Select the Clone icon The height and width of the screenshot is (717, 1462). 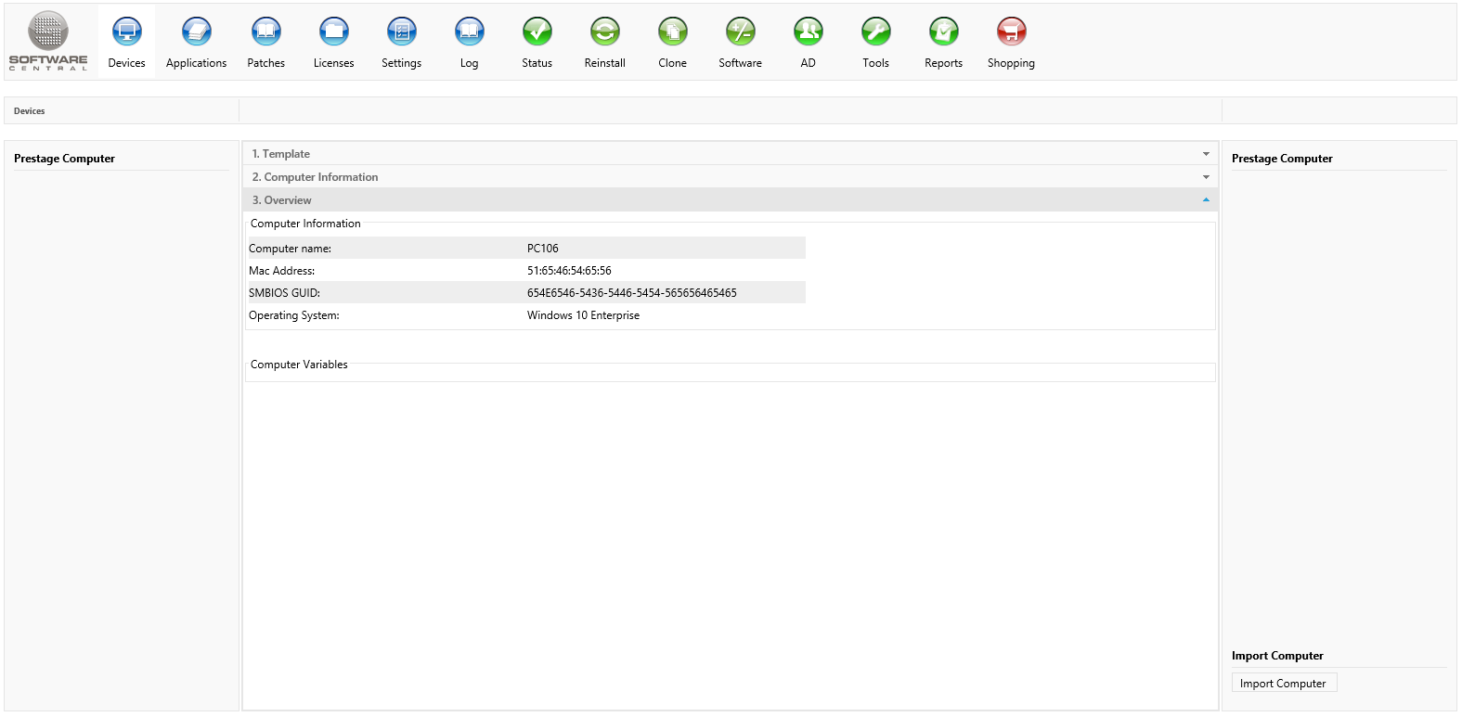pyautogui.click(x=673, y=32)
